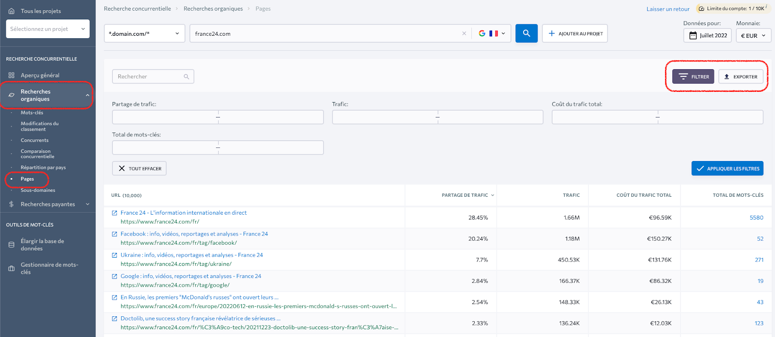775x337 pixels.
Task: Focus the Rechercher search field
Action: click(153, 76)
